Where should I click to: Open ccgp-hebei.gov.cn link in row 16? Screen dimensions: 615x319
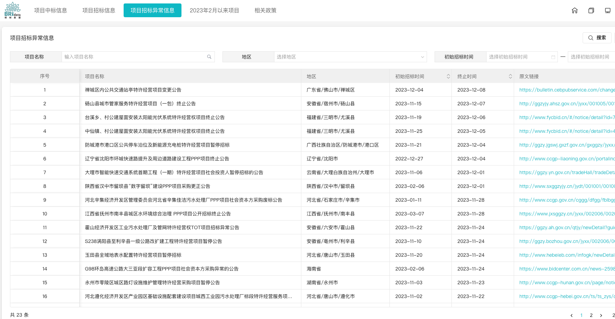pos(567,296)
